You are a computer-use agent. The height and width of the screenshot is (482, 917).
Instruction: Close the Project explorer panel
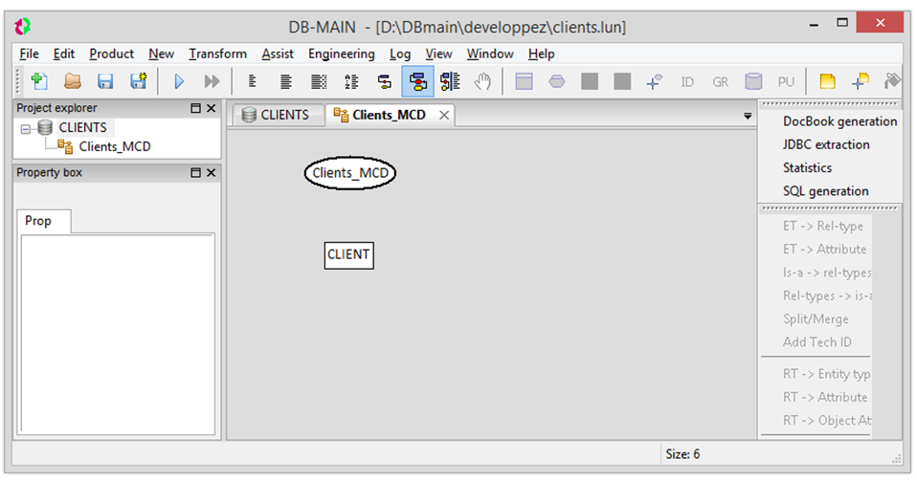click(212, 108)
